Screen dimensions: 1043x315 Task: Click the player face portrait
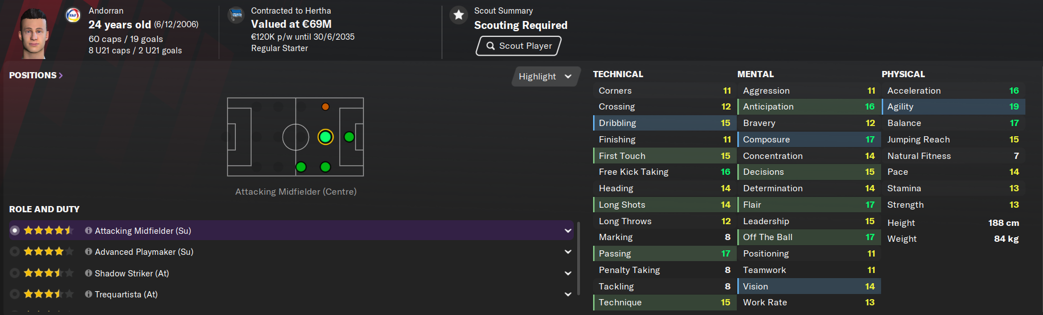click(x=33, y=34)
